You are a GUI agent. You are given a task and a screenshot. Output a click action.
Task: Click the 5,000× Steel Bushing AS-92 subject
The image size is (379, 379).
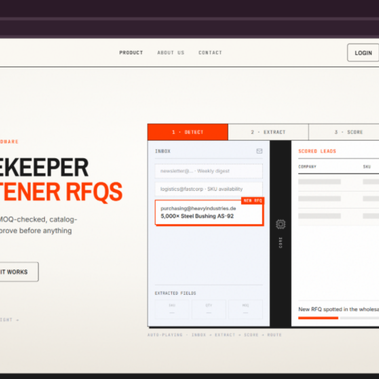point(197,216)
